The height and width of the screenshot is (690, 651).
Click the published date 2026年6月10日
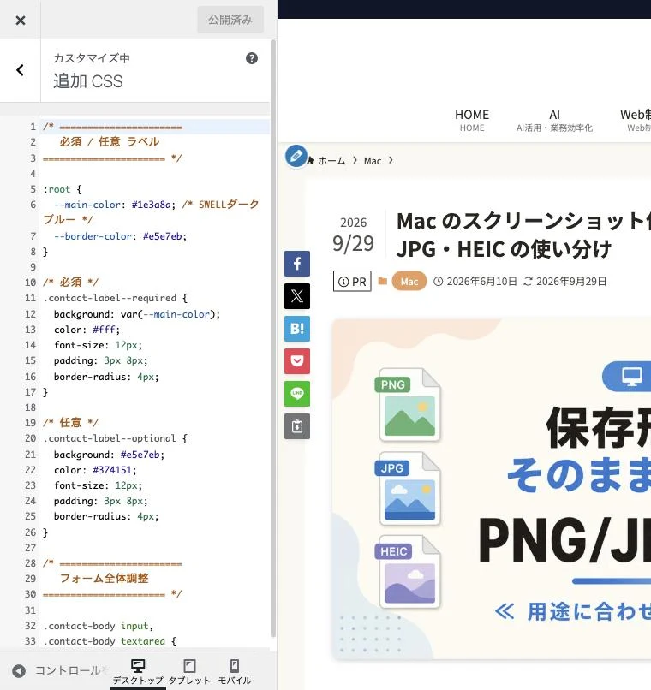[x=481, y=282]
